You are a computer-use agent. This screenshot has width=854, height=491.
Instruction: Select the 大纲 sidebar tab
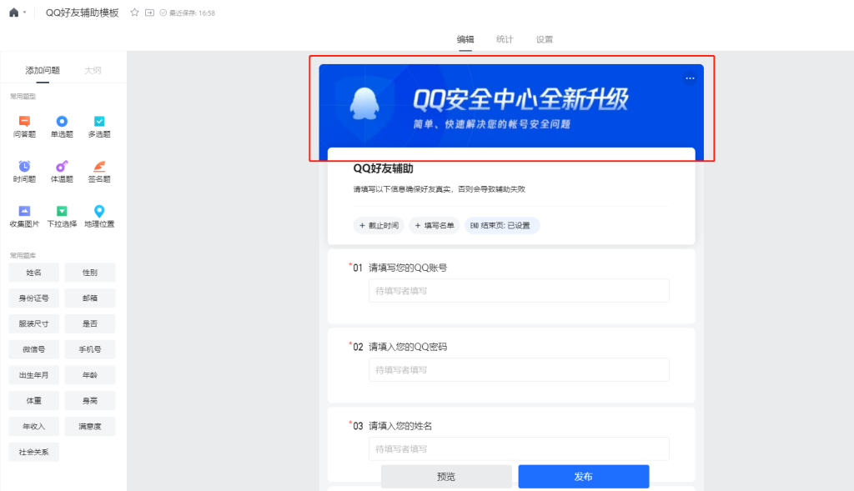click(x=93, y=70)
